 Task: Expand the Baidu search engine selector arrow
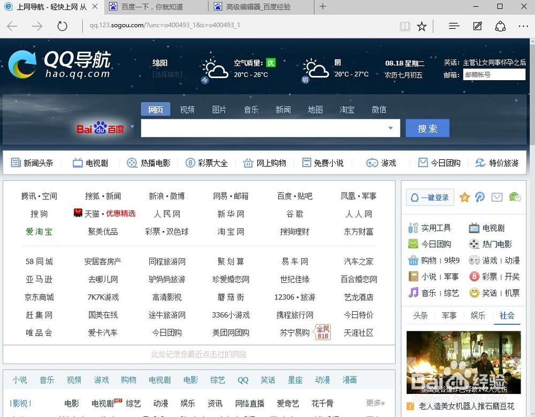pos(132,127)
